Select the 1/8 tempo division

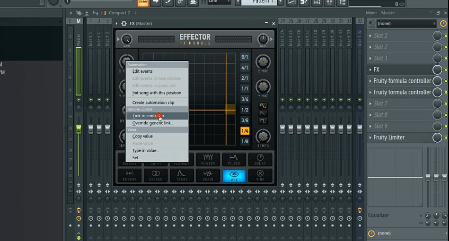pos(245,141)
